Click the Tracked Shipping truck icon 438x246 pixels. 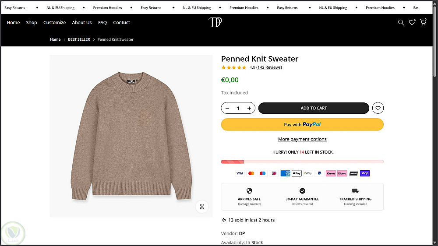point(355,191)
